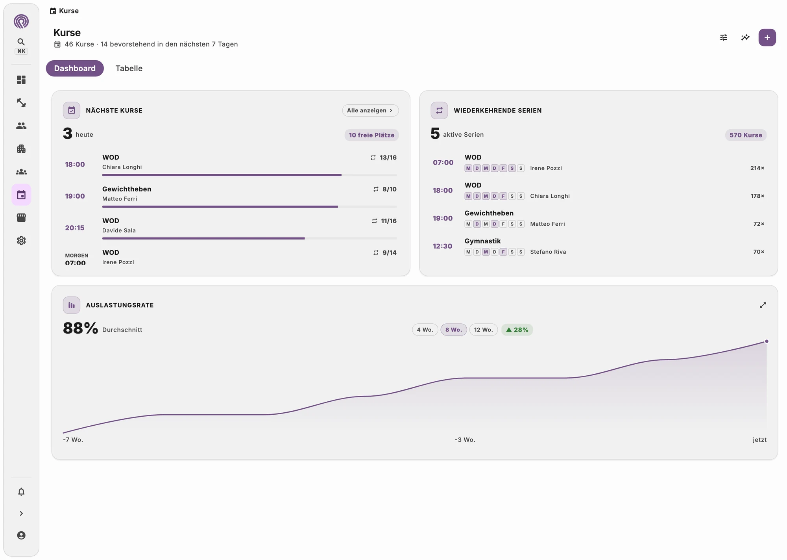Open the Gewichtheben series by Matteo Ferri
The image size is (787, 560).
(x=599, y=219)
